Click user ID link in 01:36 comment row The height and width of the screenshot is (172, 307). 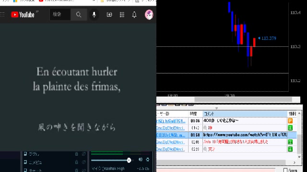click(x=171, y=121)
